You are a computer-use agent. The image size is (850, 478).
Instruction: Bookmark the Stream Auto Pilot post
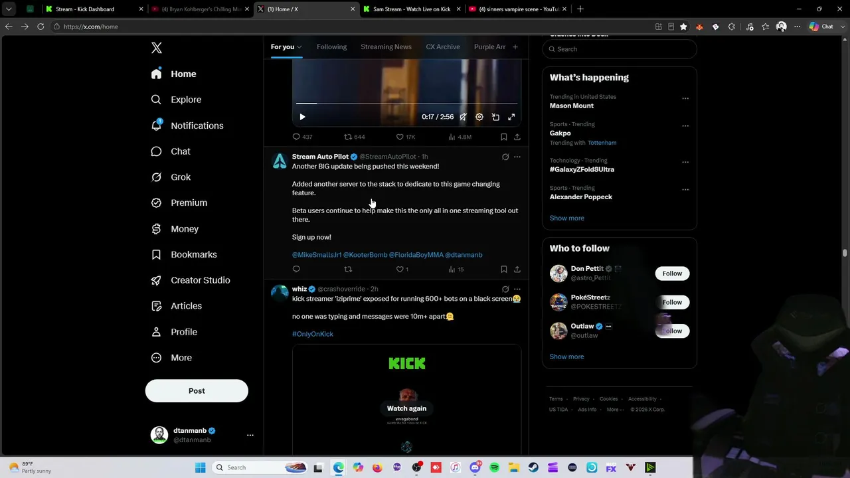click(x=504, y=269)
